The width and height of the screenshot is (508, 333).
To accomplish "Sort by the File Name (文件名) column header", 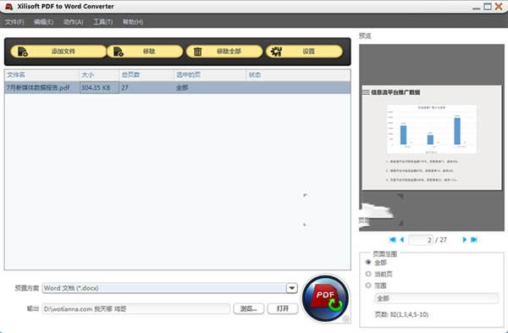I will pos(41,75).
